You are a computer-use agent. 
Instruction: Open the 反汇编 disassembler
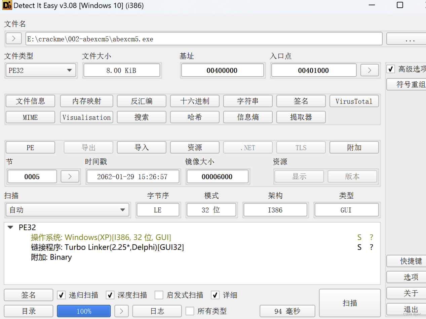142,101
